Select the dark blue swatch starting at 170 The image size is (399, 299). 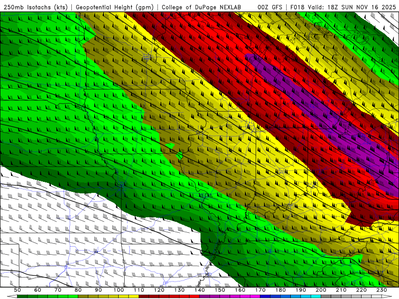[265, 296]
